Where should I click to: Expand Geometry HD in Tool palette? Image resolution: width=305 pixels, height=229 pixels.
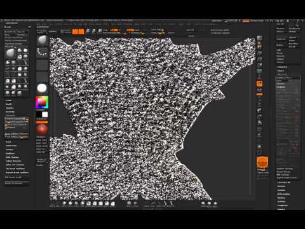coord(283,183)
